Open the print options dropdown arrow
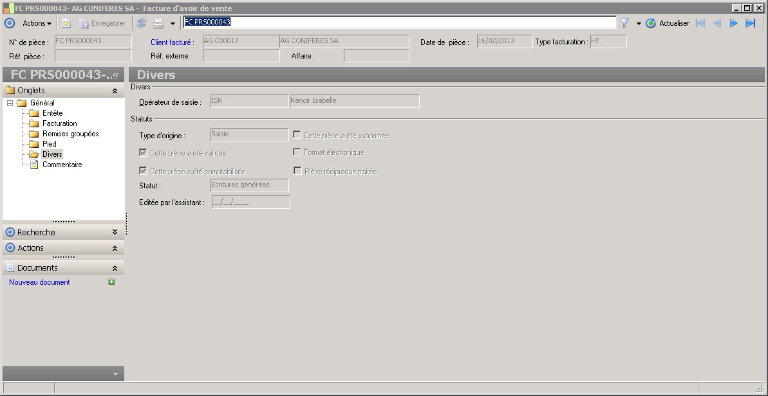The width and height of the screenshot is (768, 396). point(173,24)
